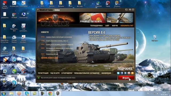Viewport: 171px width, 96px height.
Task: Open the АРХИВ НОВОСТЕЙ link
Action: [49, 58]
